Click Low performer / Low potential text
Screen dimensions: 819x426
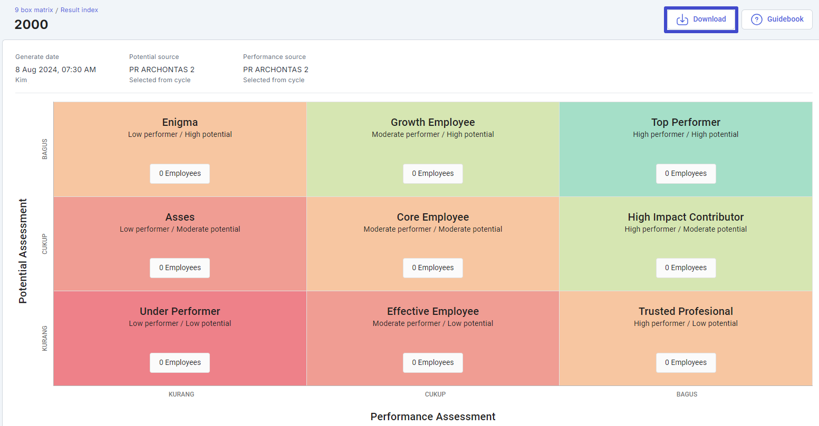tap(180, 323)
